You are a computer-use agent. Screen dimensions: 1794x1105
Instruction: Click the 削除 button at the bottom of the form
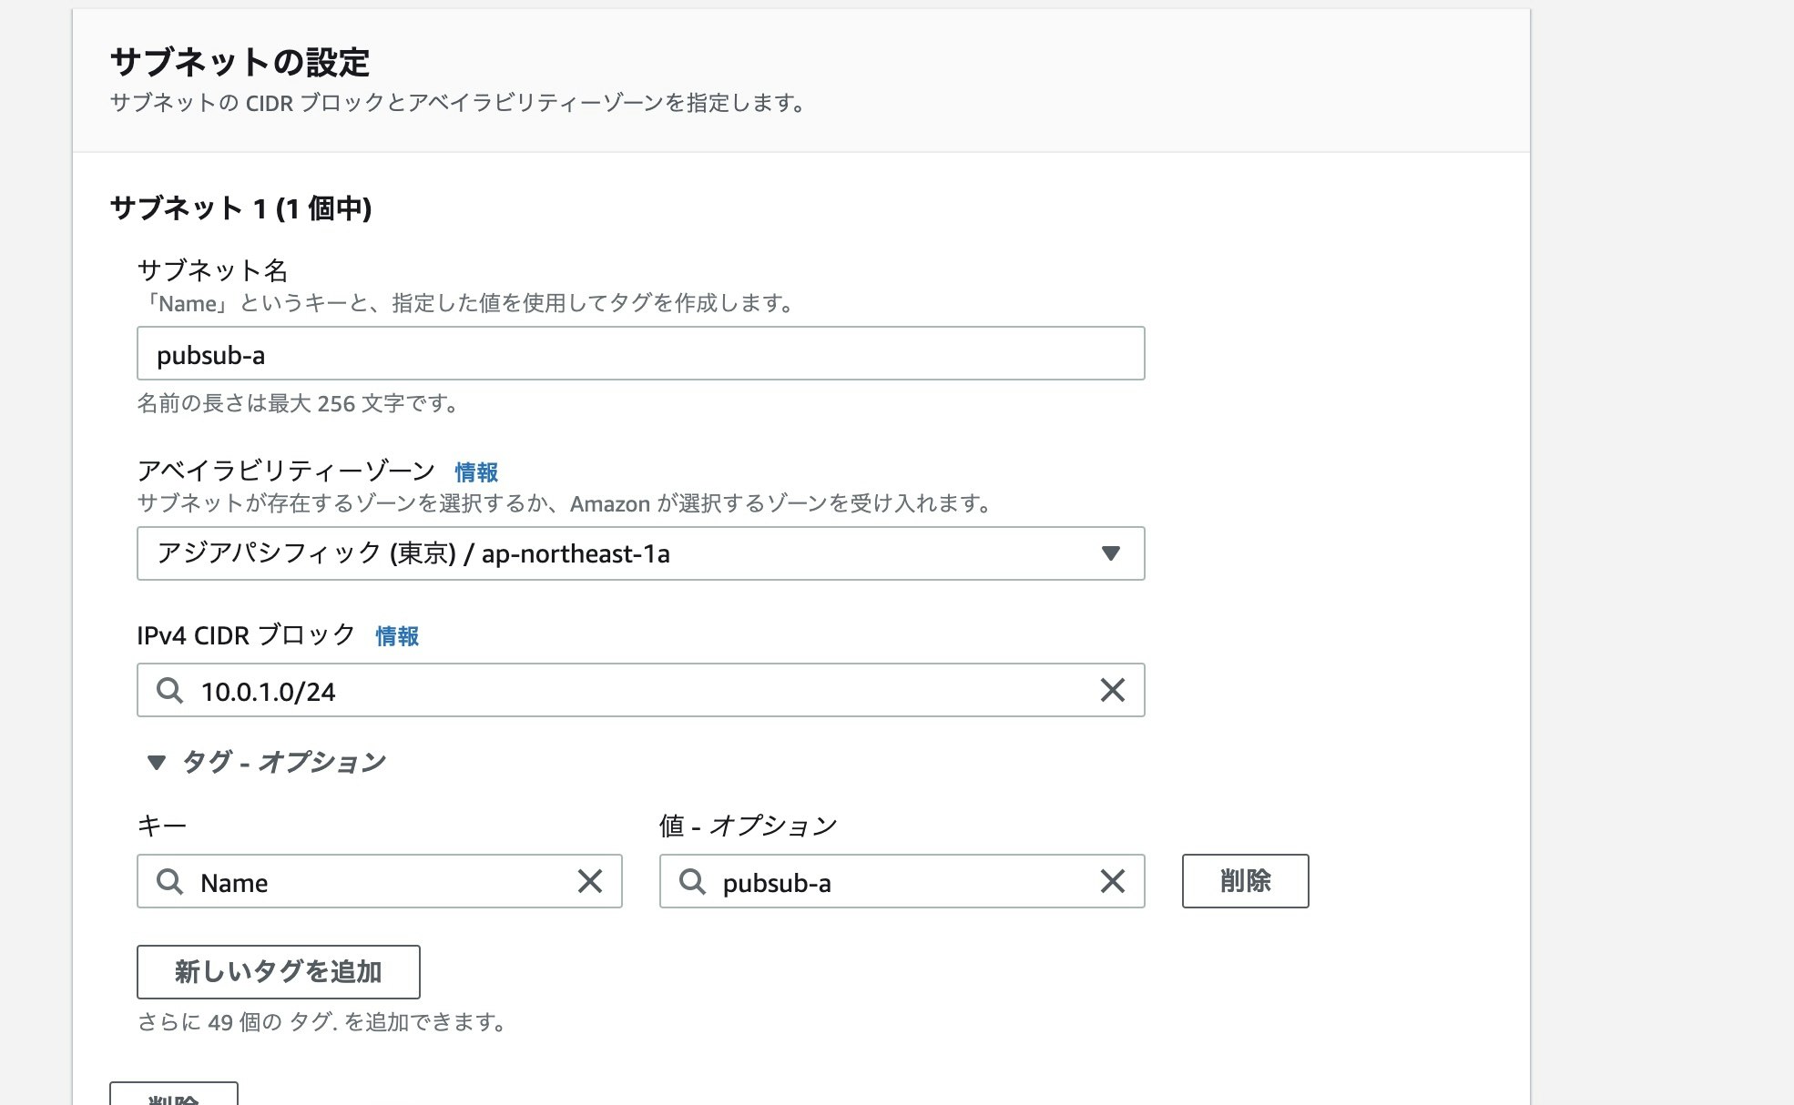tap(173, 1097)
